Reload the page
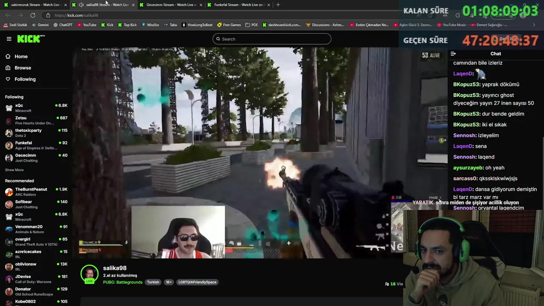544x306 pixels. (33, 15)
